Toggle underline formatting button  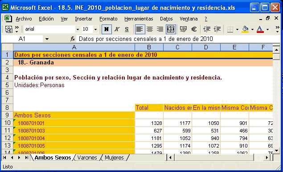coord(127,29)
